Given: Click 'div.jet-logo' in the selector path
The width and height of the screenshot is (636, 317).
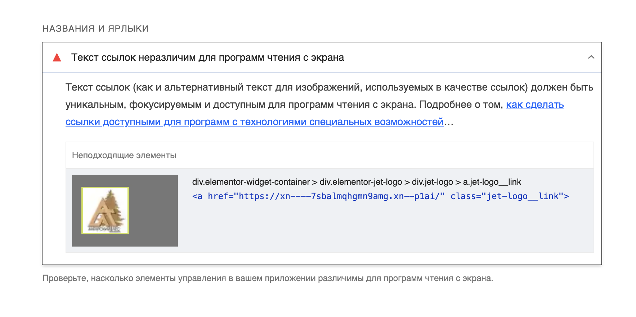Looking at the screenshot, I should [432, 182].
